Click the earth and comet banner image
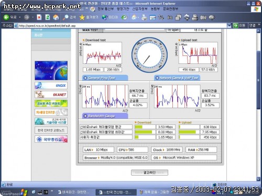262x196 pixels. click(x=51, y=71)
